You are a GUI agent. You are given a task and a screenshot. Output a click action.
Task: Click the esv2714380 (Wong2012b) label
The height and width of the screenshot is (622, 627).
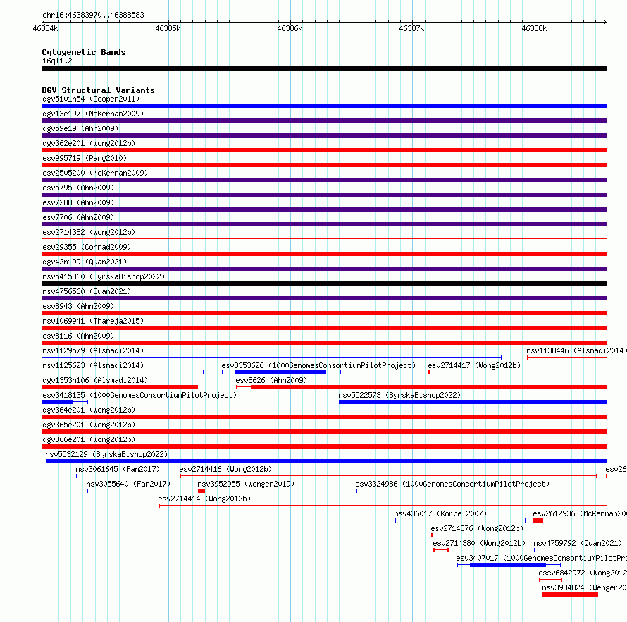tap(479, 543)
